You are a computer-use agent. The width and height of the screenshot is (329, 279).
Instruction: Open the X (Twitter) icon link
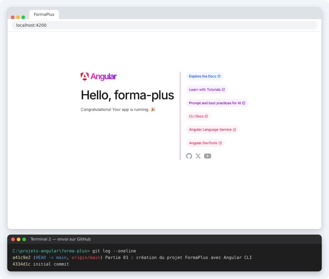coord(198,156)
